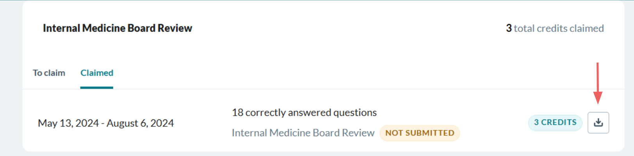This screenshot has width=634, height=156.
Task: Click the word SUBMITTED in orange badge
Action: pos(430,133)
